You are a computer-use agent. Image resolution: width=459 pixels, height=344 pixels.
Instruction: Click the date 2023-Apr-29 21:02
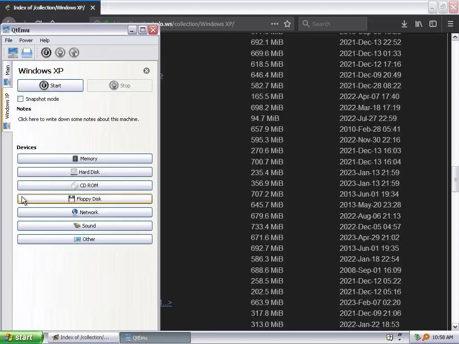tap(369, 237)
